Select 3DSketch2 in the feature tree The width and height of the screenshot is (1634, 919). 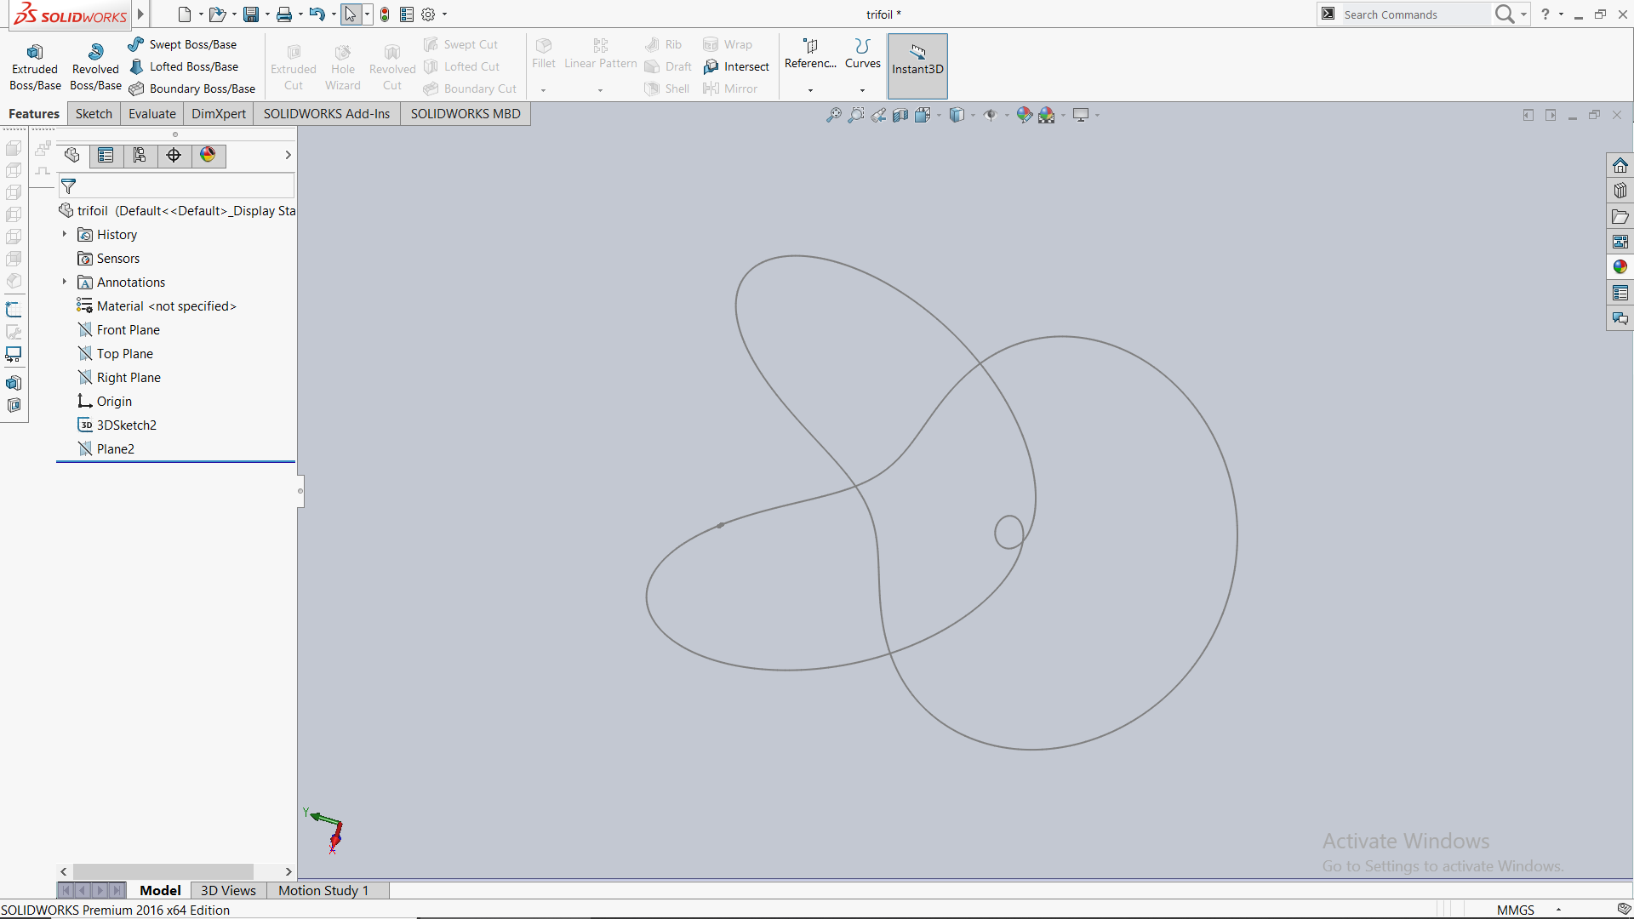coord(126,425)
